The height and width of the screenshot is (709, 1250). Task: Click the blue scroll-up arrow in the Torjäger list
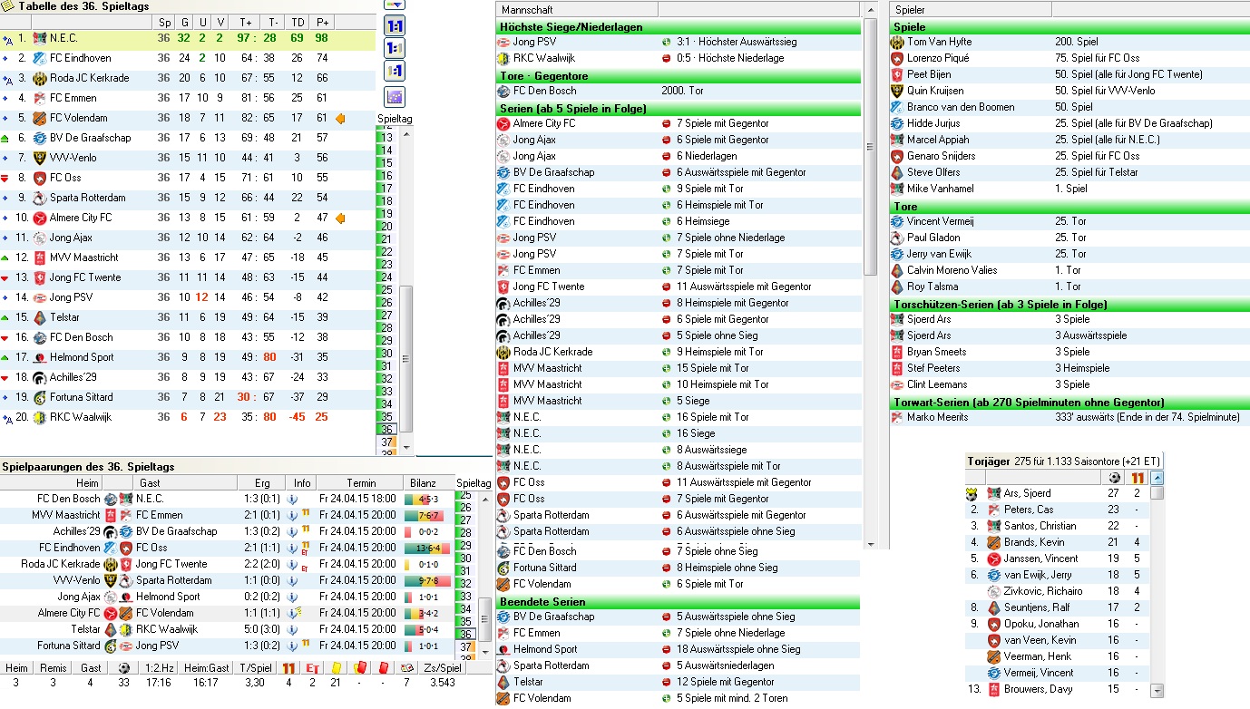(x=1157, y=478)
